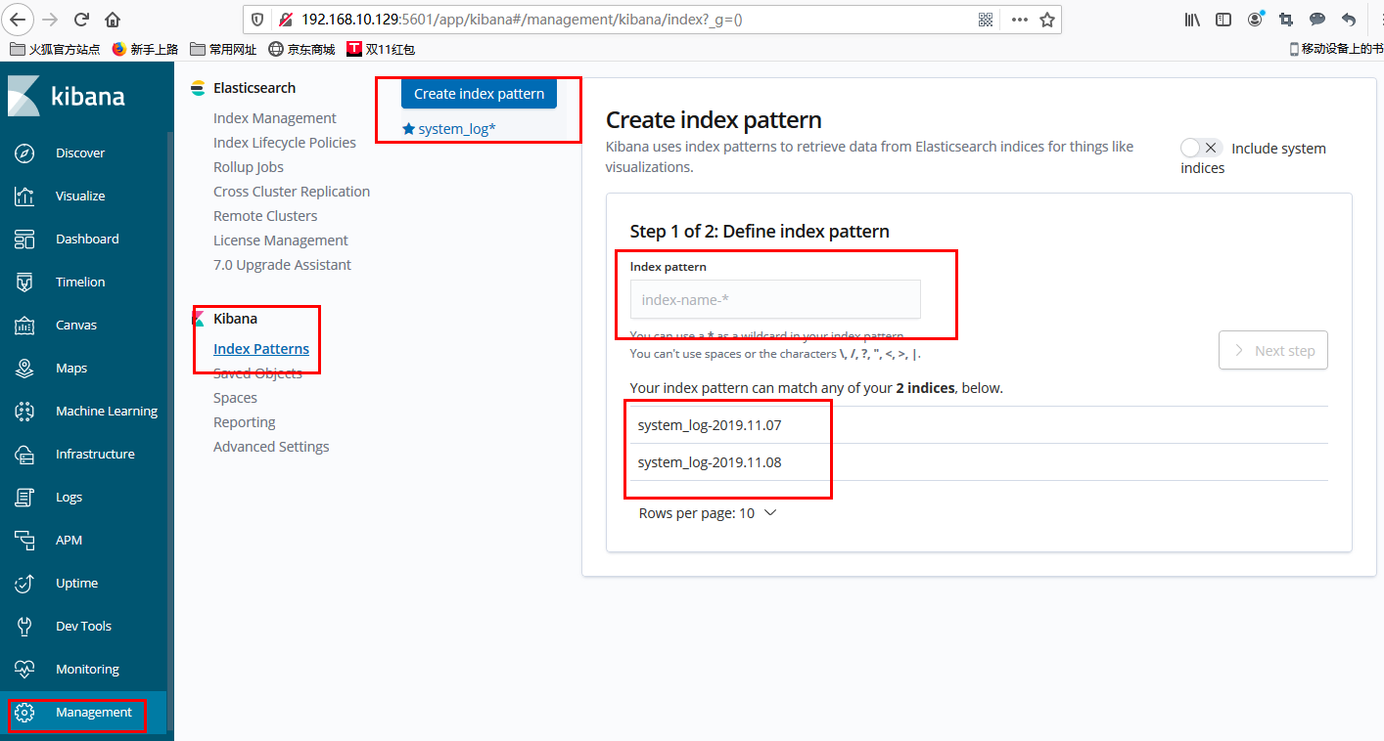Open Visualize chart icon
Image resolution: width=1384 pixels, height=741 pixels.
click(25, 196)
